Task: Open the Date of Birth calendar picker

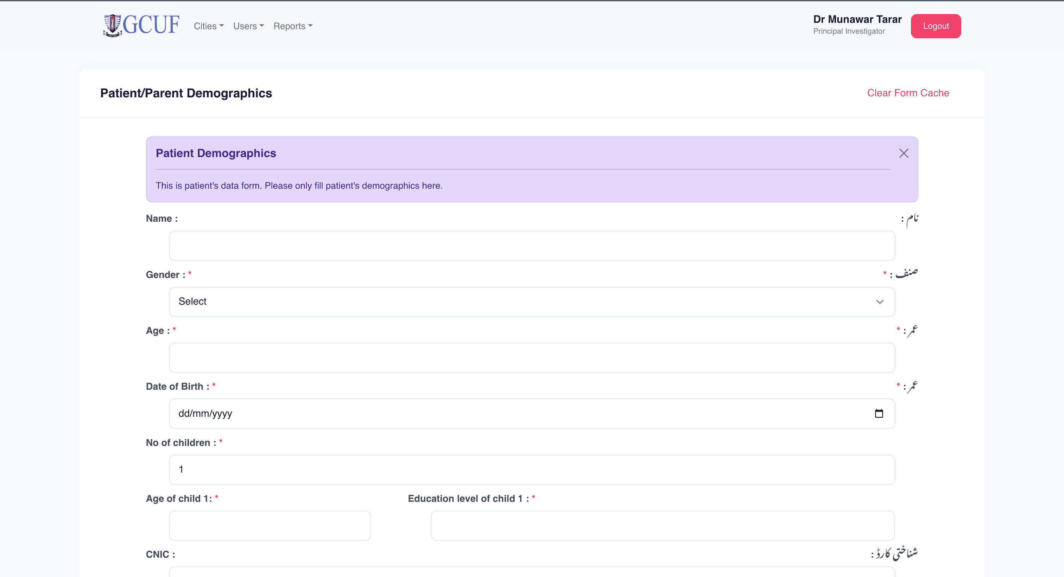Action: tap(879, 413)
